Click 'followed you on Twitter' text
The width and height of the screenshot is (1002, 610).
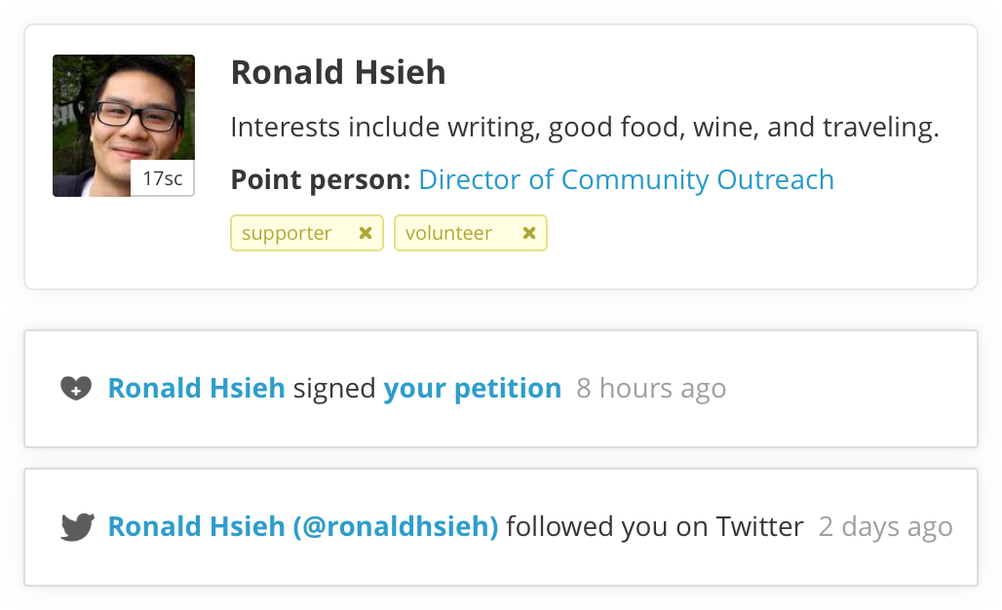coord(654,527)
